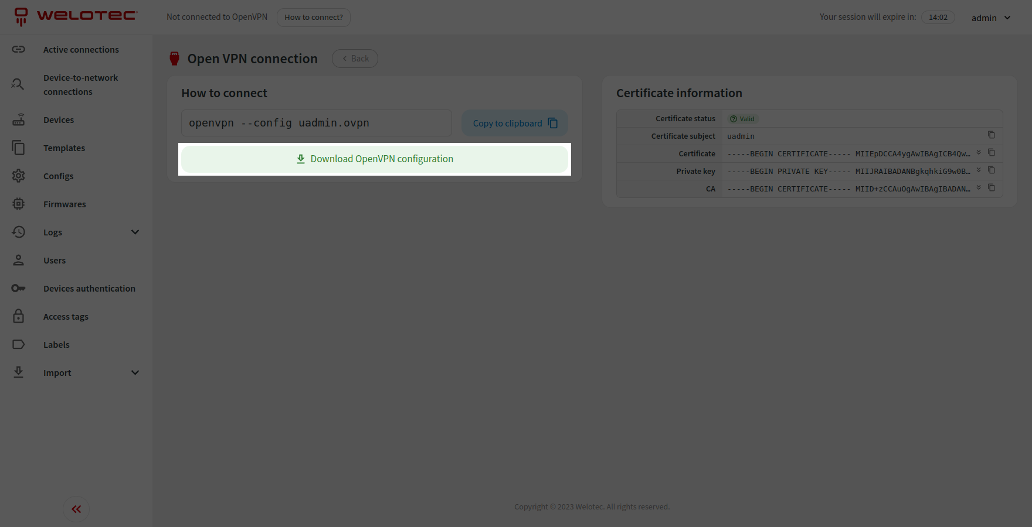Select the Active connections link icon
1032x527 pixels.
tap(18, 49)
